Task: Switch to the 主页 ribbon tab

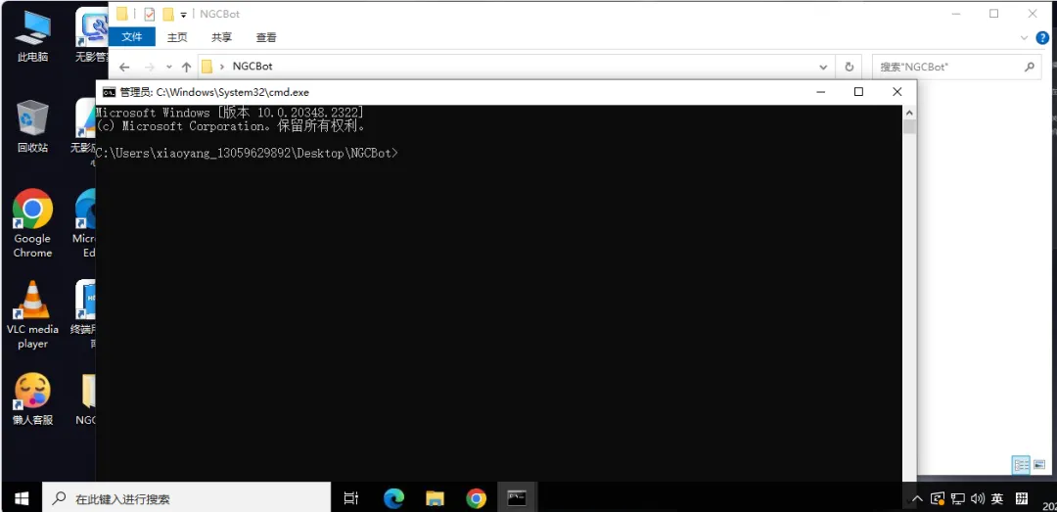Action: click(x=177, y=38)
